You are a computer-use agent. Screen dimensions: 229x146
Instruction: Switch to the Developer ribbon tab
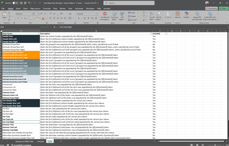click(90, 8)
